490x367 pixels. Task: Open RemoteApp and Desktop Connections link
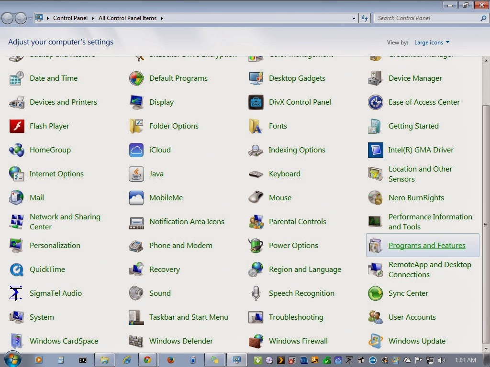(x=430, y=270)
